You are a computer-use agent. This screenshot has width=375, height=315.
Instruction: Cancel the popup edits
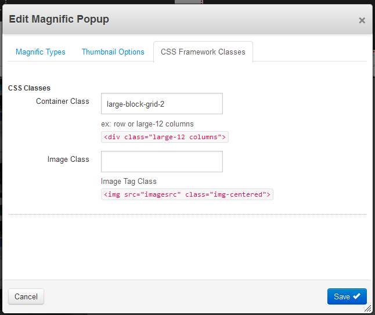26,296
